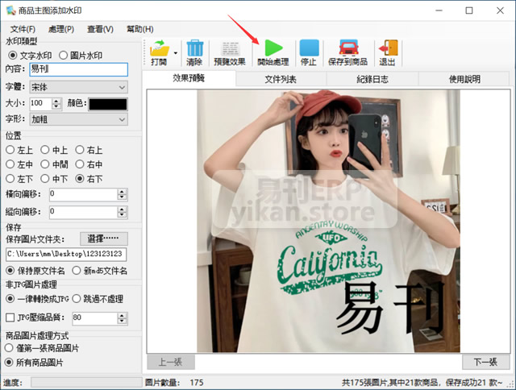Click the 退出 exit icon
Image resolution: width=516 pixels, height=390 pixels.
(x=388, y=48)
